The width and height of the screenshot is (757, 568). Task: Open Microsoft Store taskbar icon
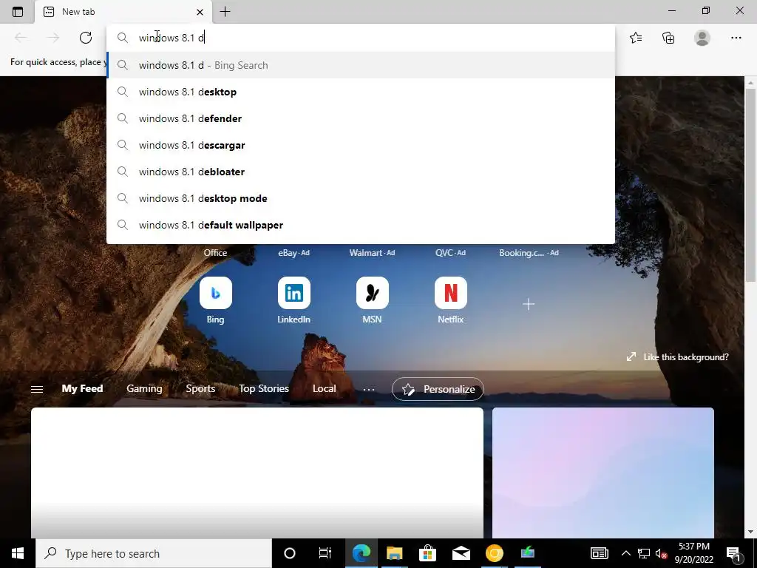pos(428,553)
